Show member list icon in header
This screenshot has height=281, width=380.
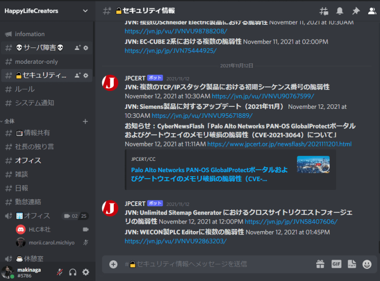372,11
